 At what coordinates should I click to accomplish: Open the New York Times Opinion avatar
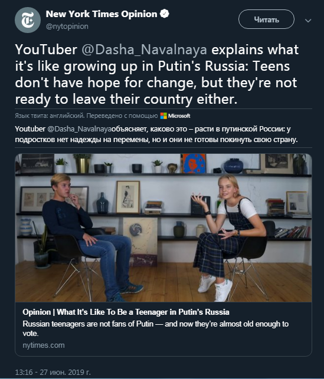(28, 20)
